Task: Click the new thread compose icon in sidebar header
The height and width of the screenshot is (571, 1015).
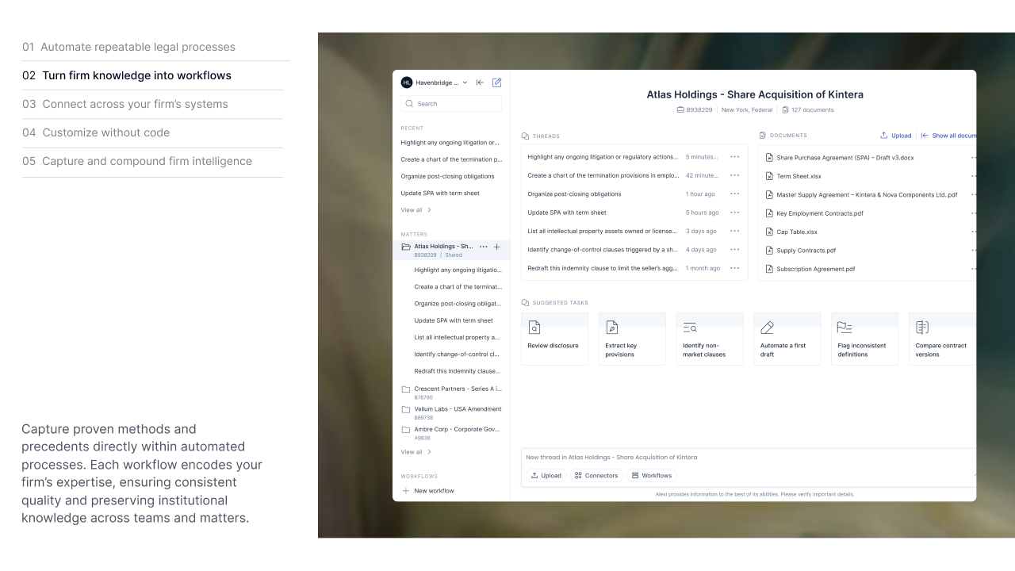Action: coord(497,82)
